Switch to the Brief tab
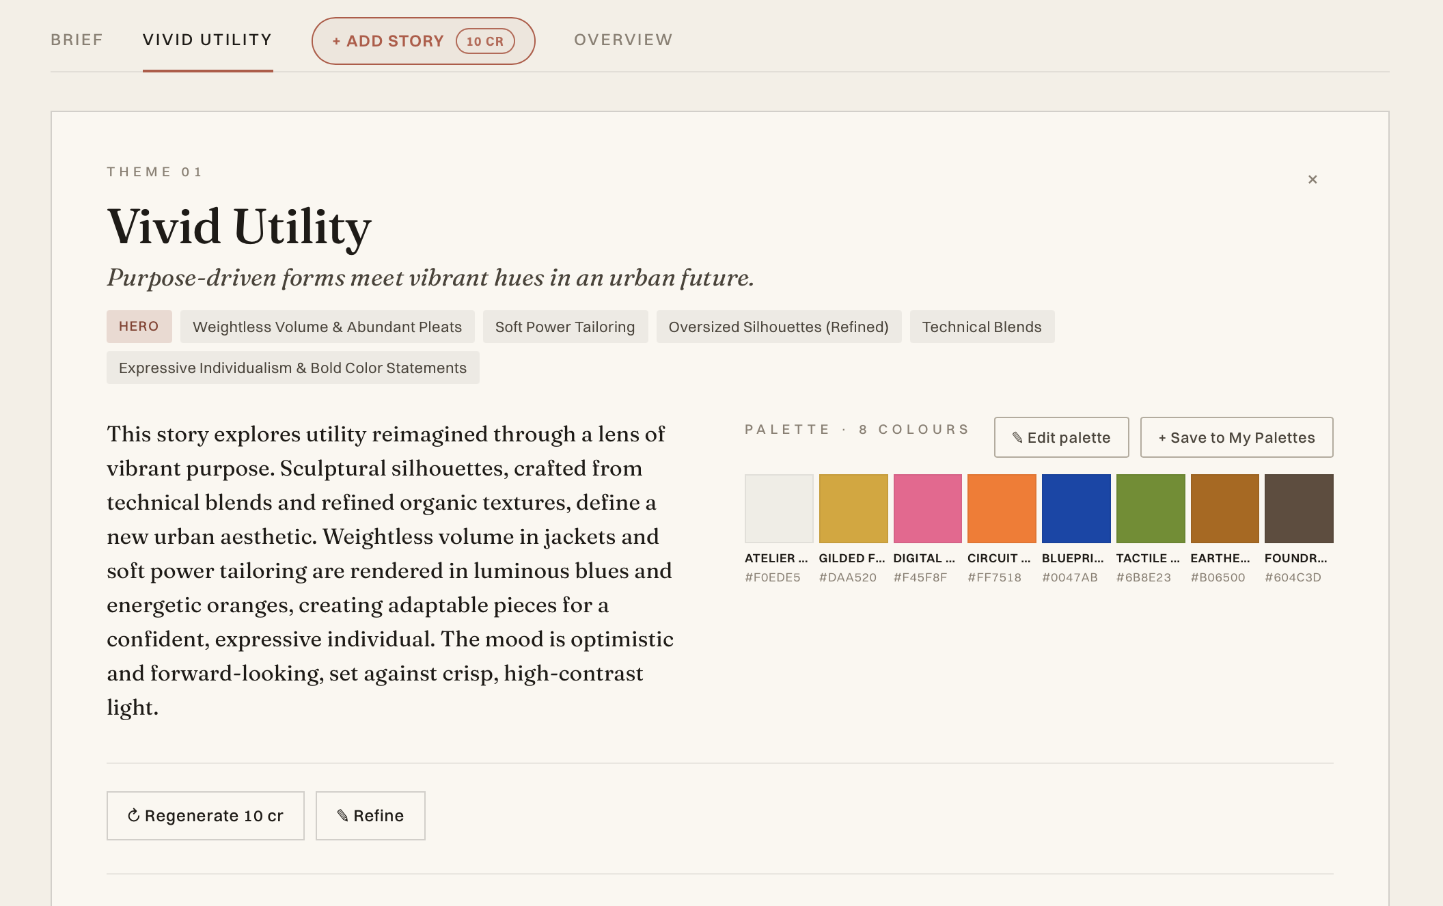 77,40
